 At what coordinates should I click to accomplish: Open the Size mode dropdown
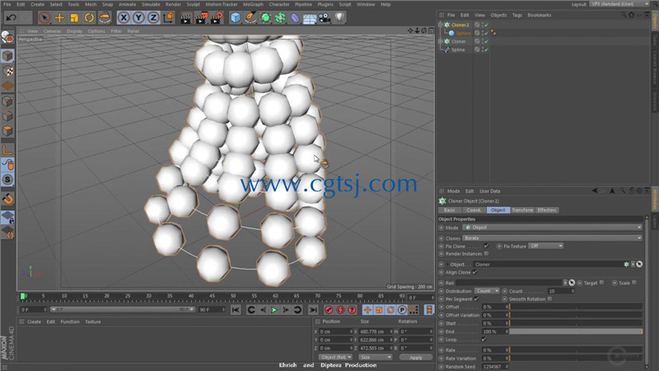(x=375, y=357)
